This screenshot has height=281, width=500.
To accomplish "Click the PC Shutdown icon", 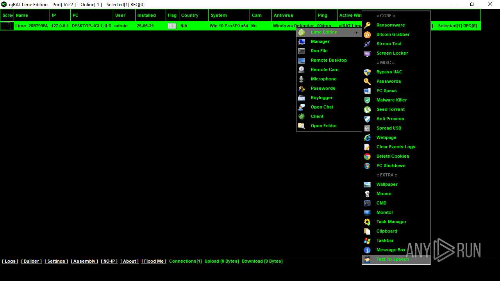I will click(367, 165).
